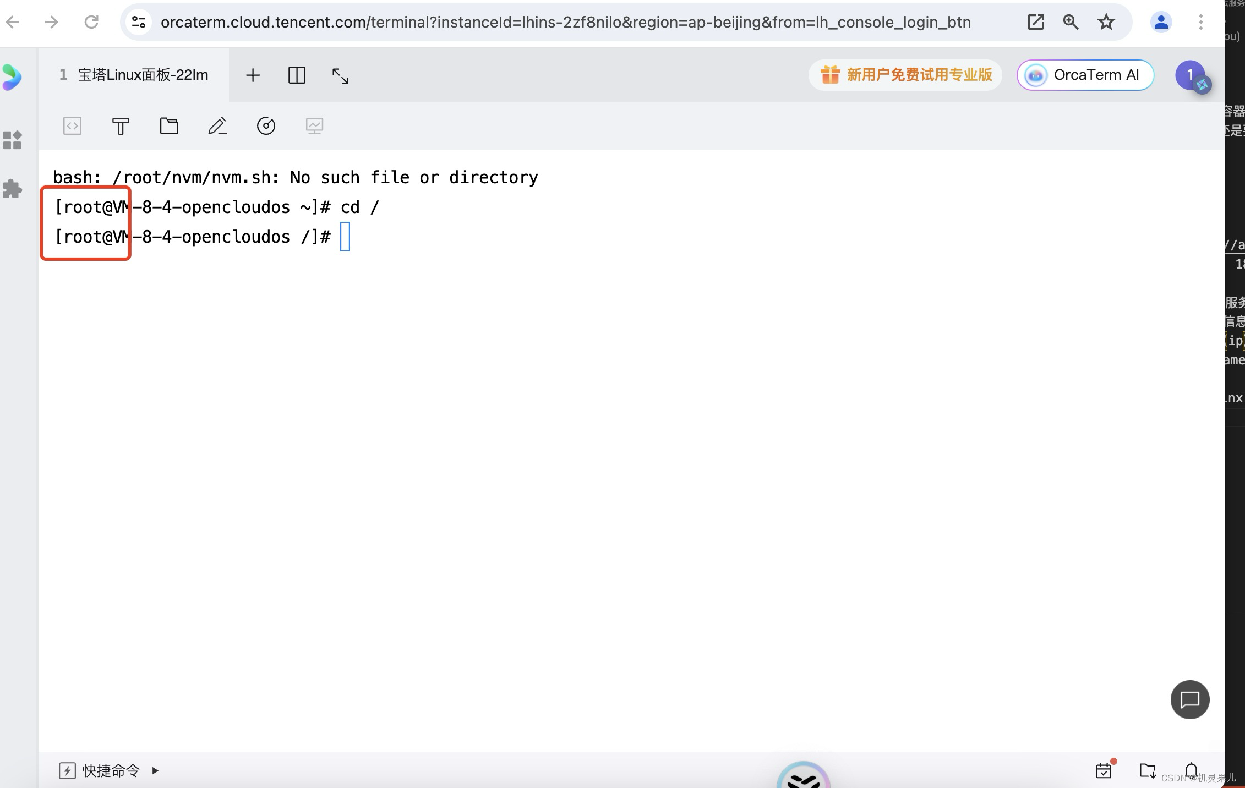Open a new terminal tab with plus icon
Image resolution: width=1245 pixels, height=788 pixels.
click(x=253, y=75)
